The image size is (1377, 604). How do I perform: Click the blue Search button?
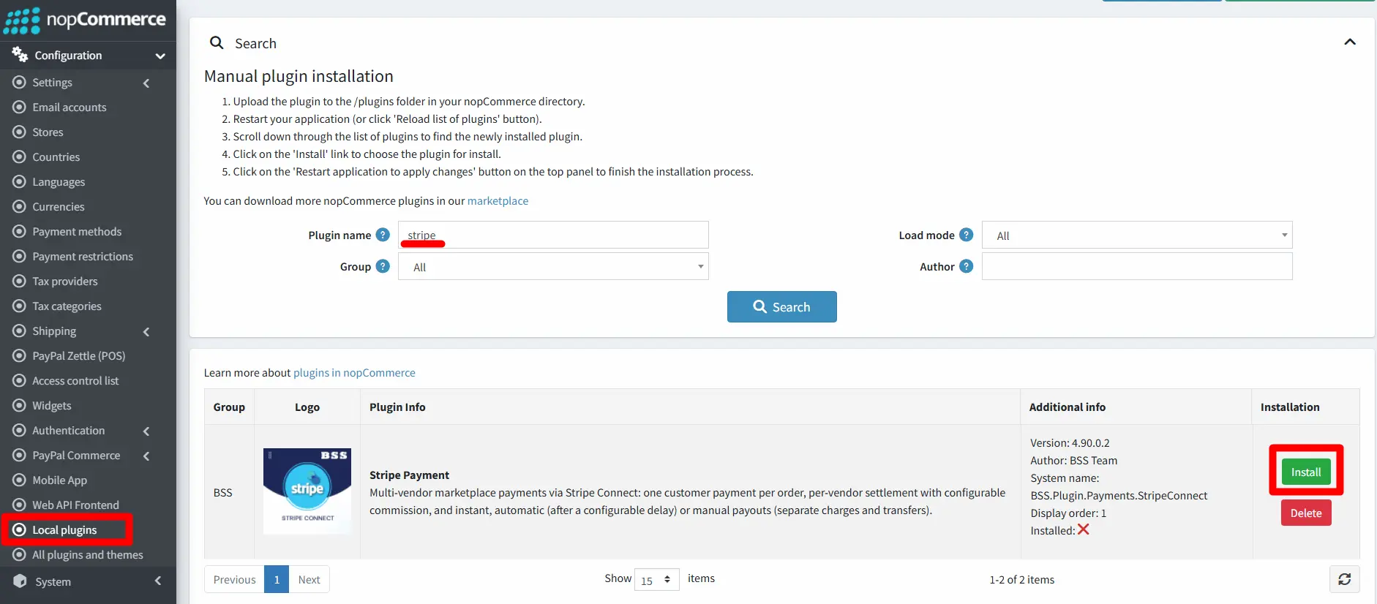point(781,307)
